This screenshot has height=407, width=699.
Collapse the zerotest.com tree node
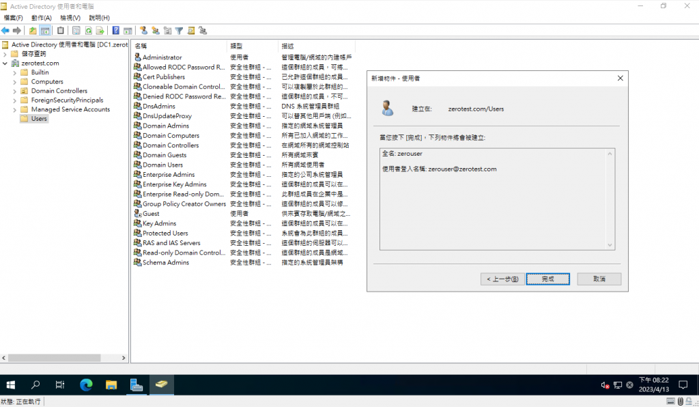[5, 64]
